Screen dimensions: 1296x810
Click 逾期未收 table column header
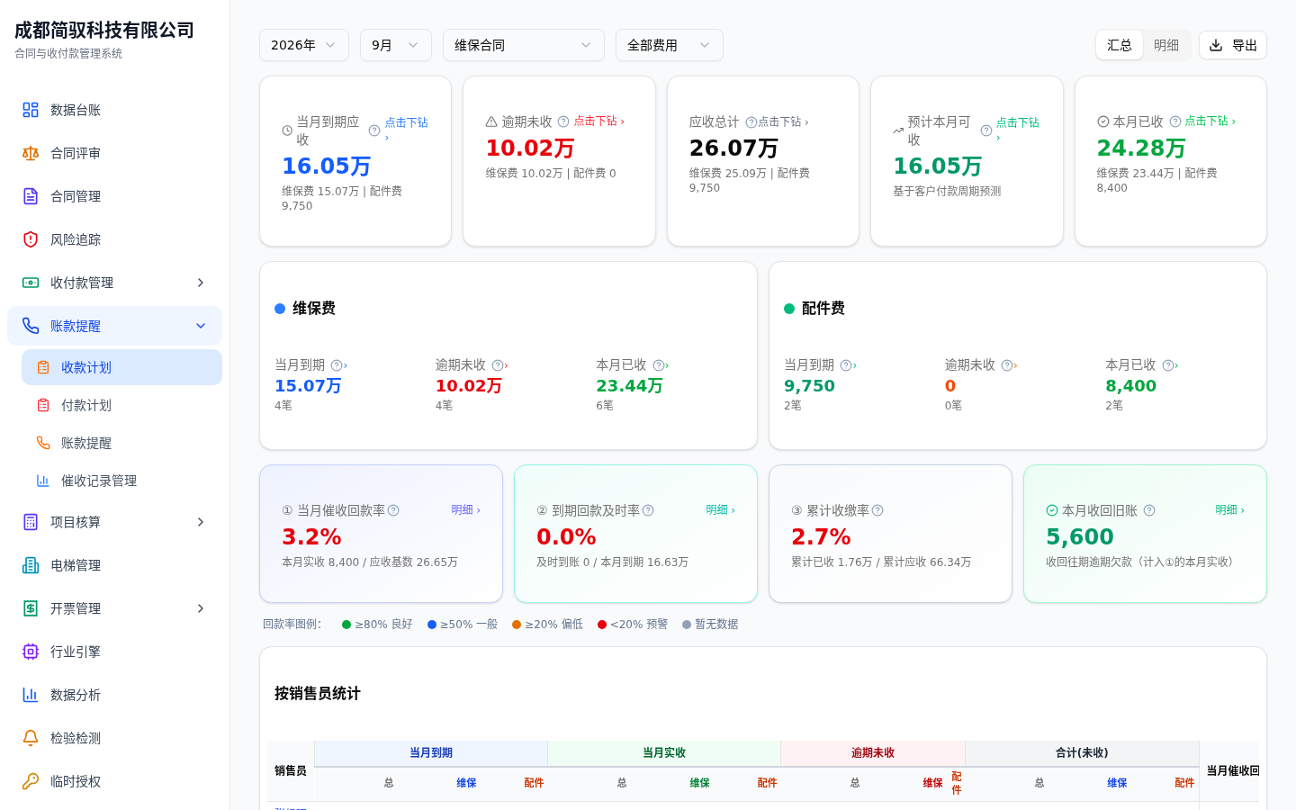pos(873,753)
